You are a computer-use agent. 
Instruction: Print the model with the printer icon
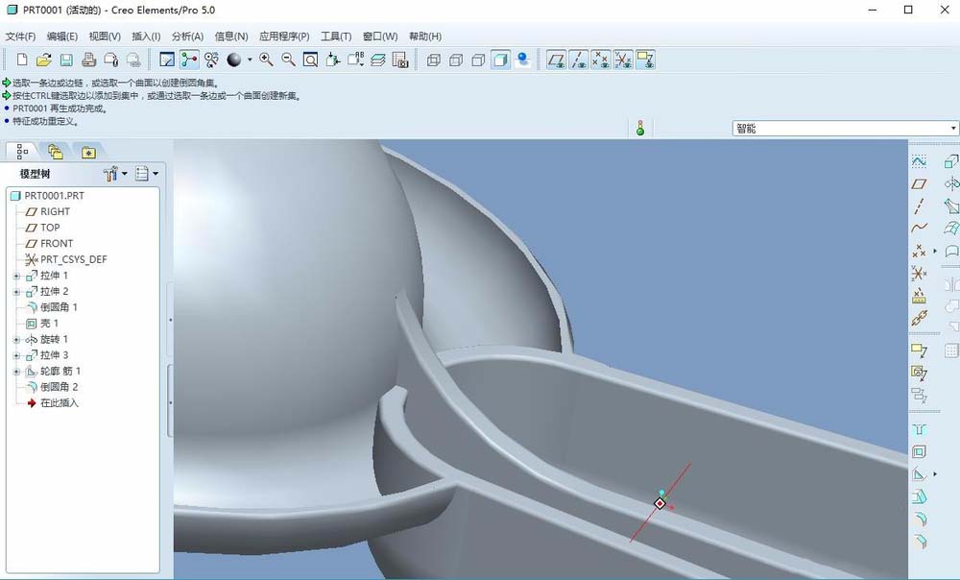88,60
